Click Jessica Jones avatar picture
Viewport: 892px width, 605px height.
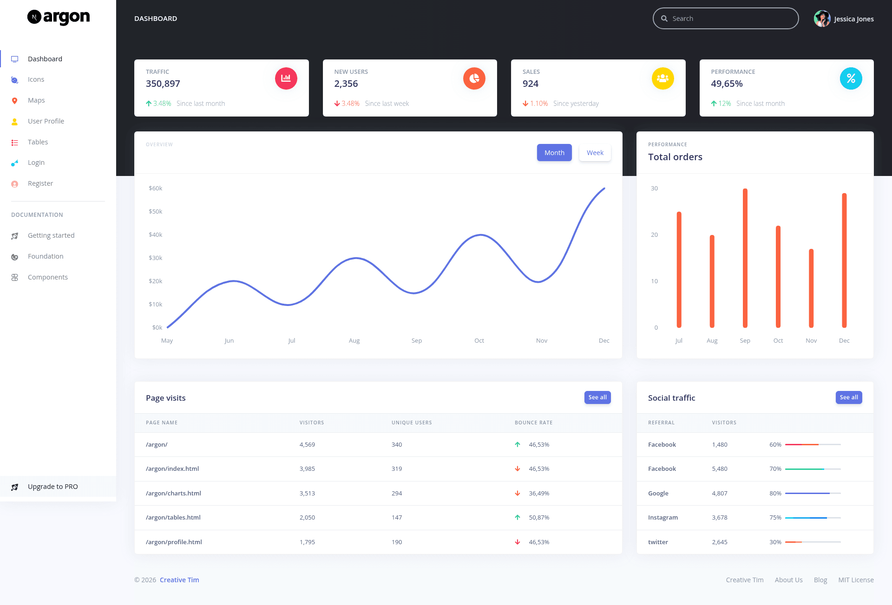point(822,19)
